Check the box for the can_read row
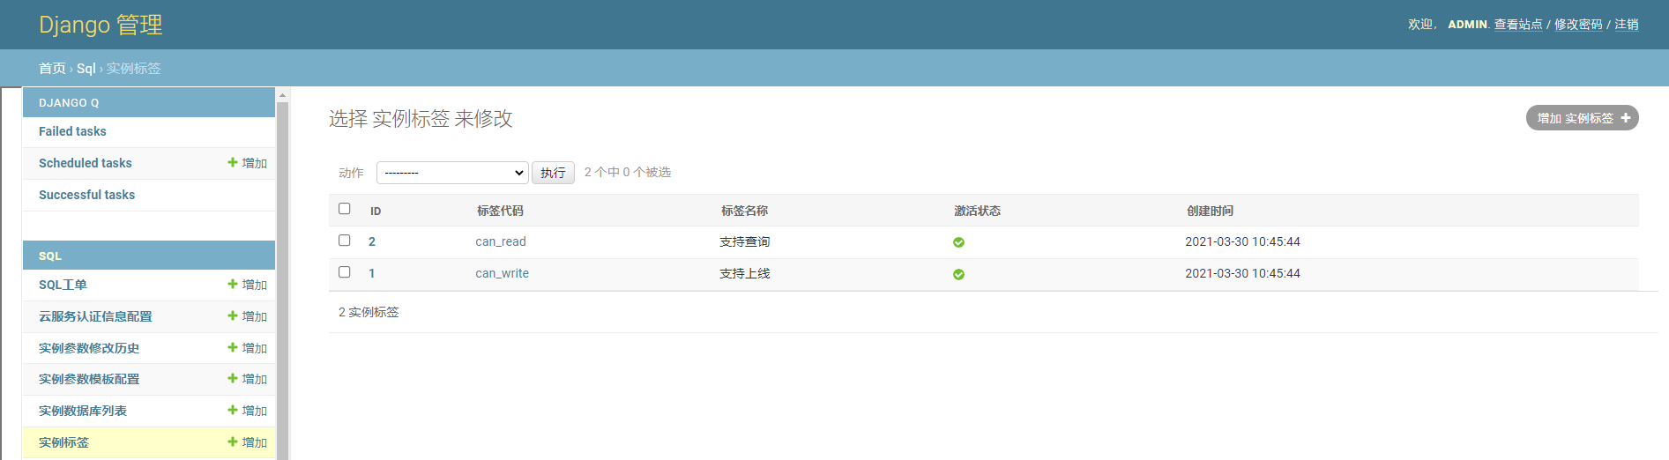The height and width of the screenshot is (460, 1669). click(345, 241)
